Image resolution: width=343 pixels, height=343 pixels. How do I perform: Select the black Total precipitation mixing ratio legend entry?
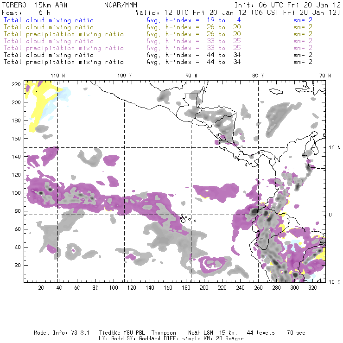(x=64, y=62)
